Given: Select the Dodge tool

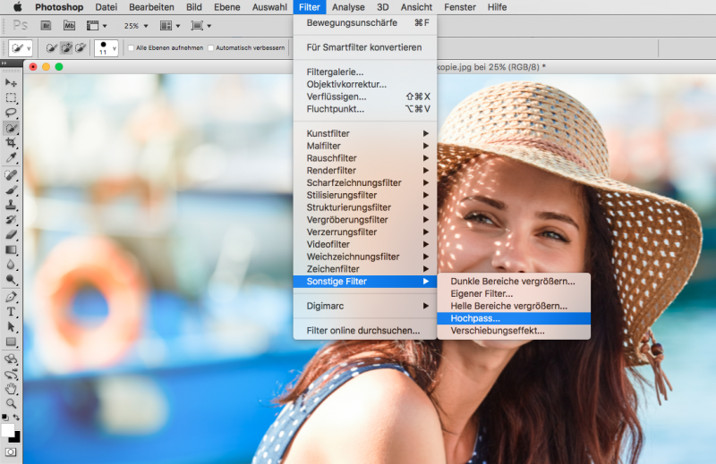Looking at the screenshot, I should point(11,280).
